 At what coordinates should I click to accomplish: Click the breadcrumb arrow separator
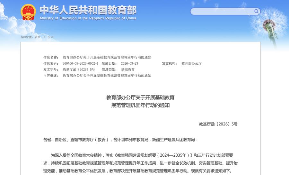click(44, 37)
